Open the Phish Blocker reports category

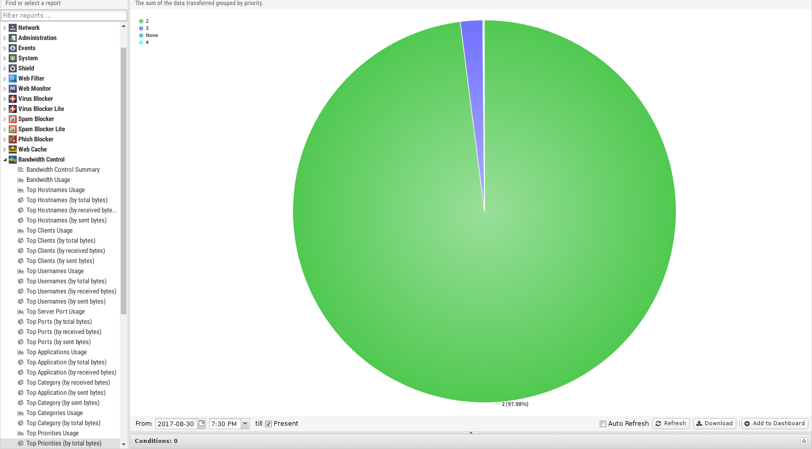tap(36, 139)
